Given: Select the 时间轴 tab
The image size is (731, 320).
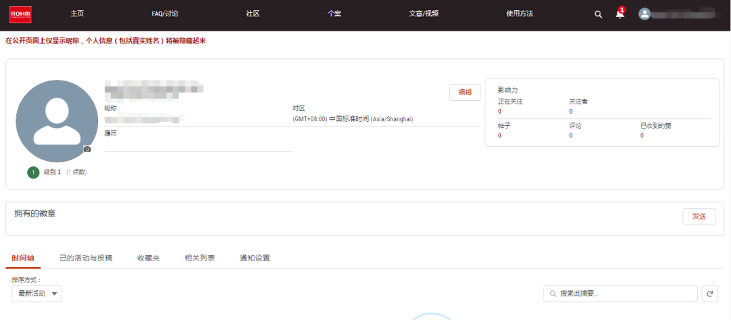Looking at the screenshot, I should pyautogui.click(x=23, y=258).
